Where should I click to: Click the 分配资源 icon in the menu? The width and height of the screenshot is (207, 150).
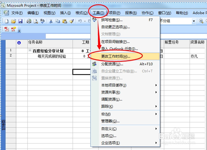coord(94,64)
